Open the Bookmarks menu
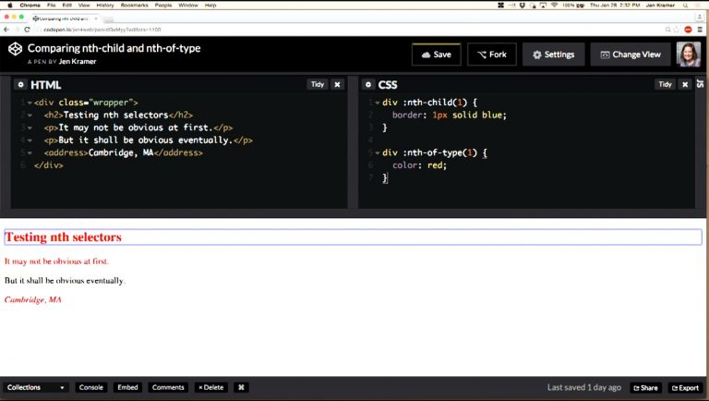Screen dimensions: 709x401 click(x=134, y=5)
